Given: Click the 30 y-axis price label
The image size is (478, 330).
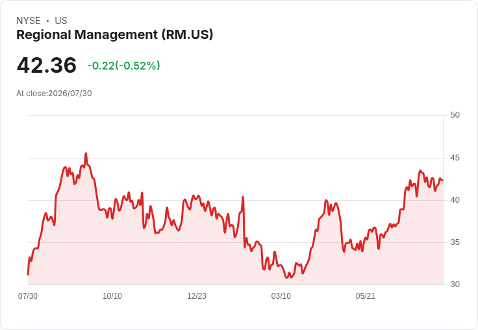Looking at the screenshot, I should [455, 285].
